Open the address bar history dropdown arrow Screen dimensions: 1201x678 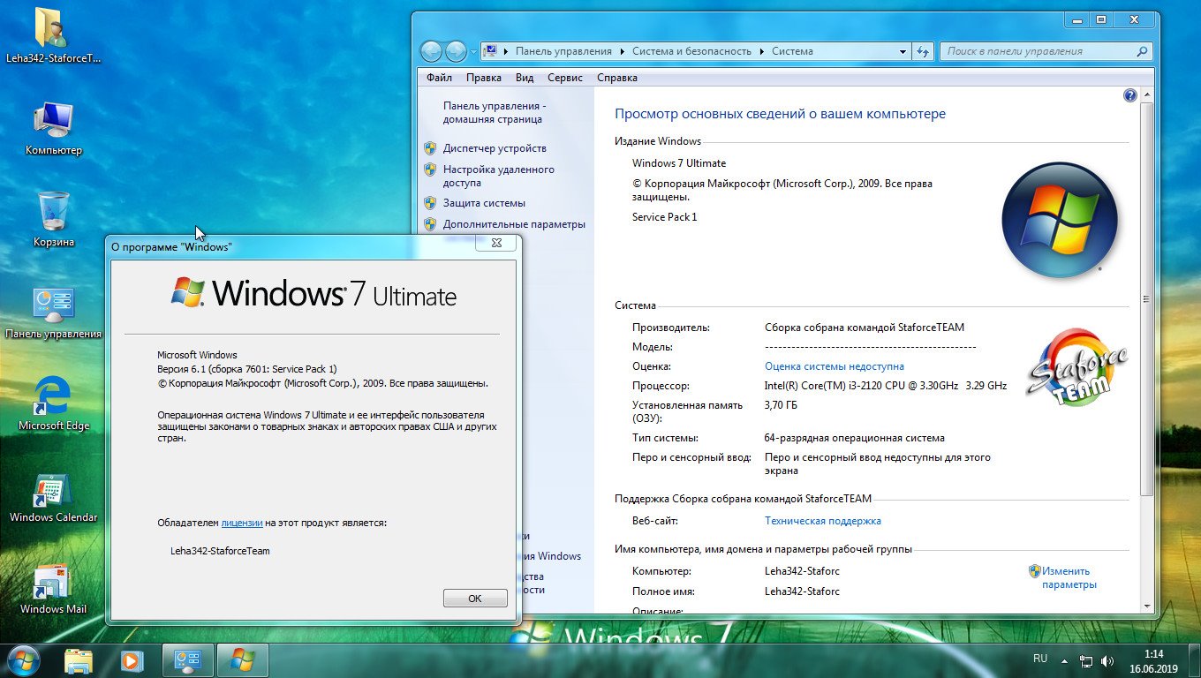(x=903, y=51)
